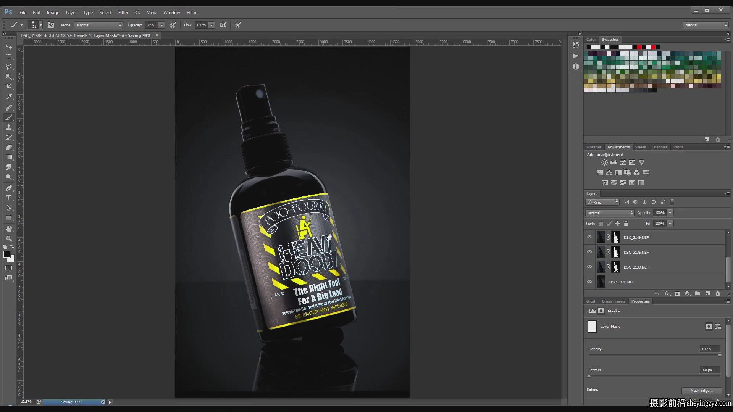The width and height of the screenshot is (733, 412).
Task: Select the Spot Healing Brush tool
Action: (9, 108)
